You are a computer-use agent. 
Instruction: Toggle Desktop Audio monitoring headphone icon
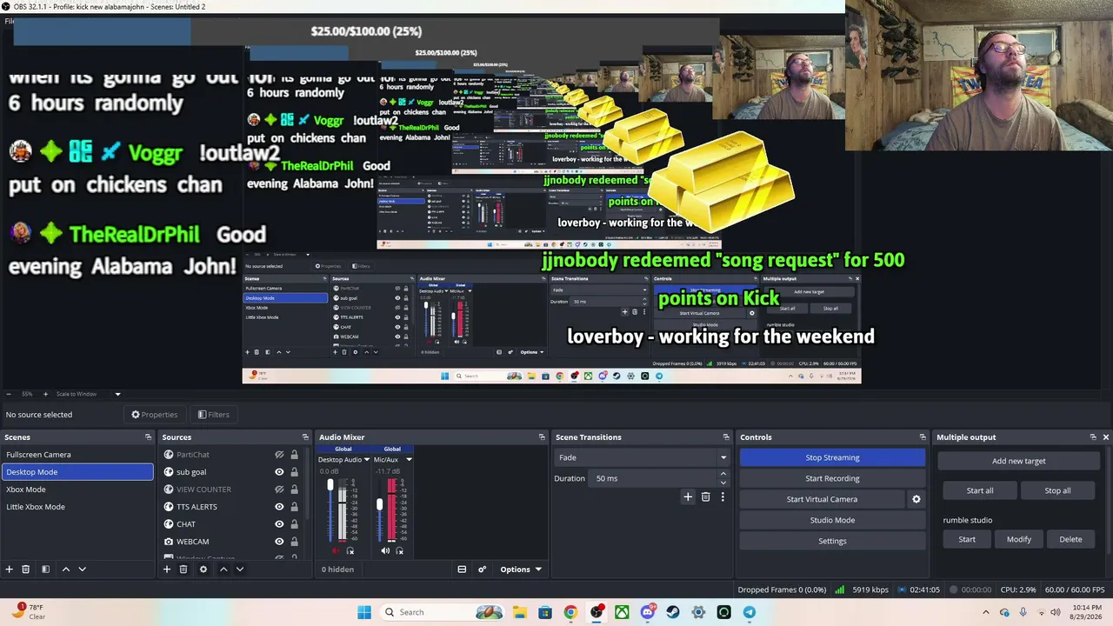pyautogui.click(x=350, y=550)
